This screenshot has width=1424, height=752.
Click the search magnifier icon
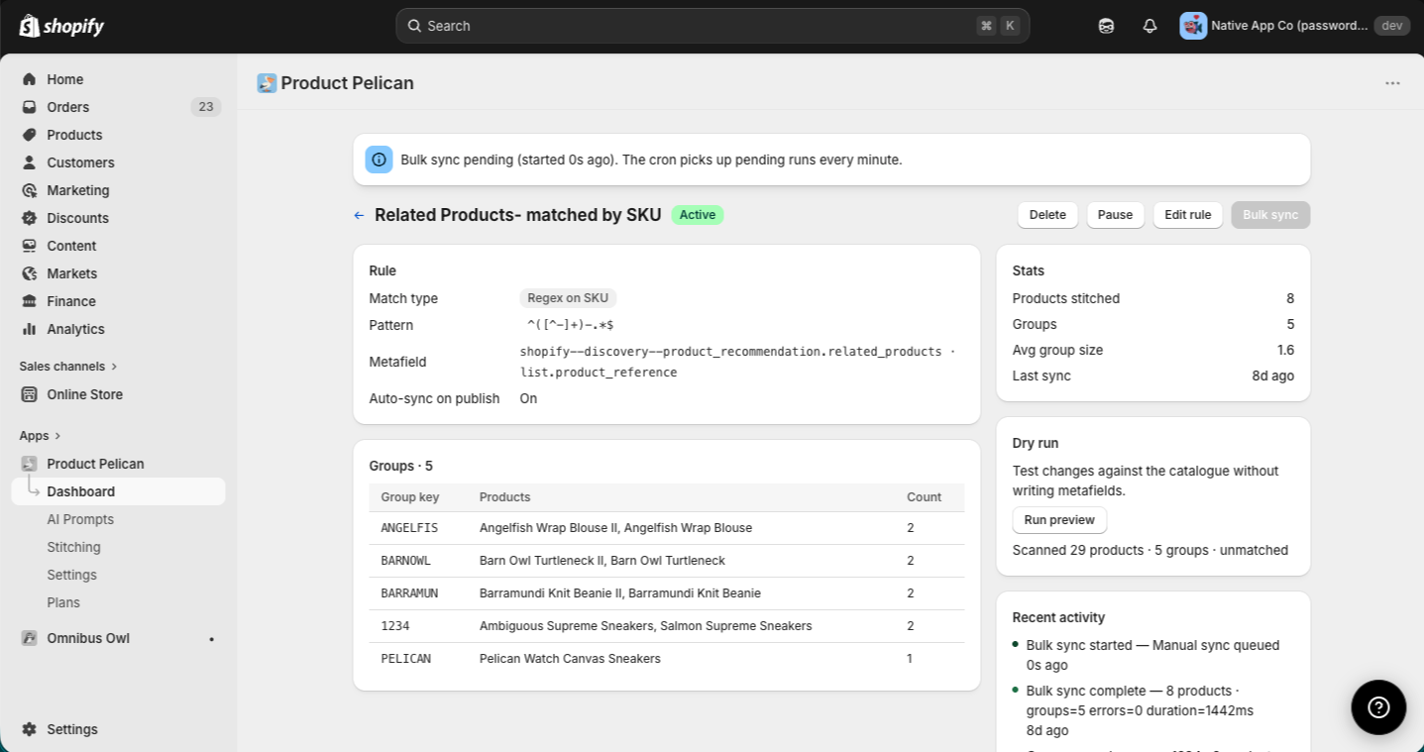[x=414, y=26]
